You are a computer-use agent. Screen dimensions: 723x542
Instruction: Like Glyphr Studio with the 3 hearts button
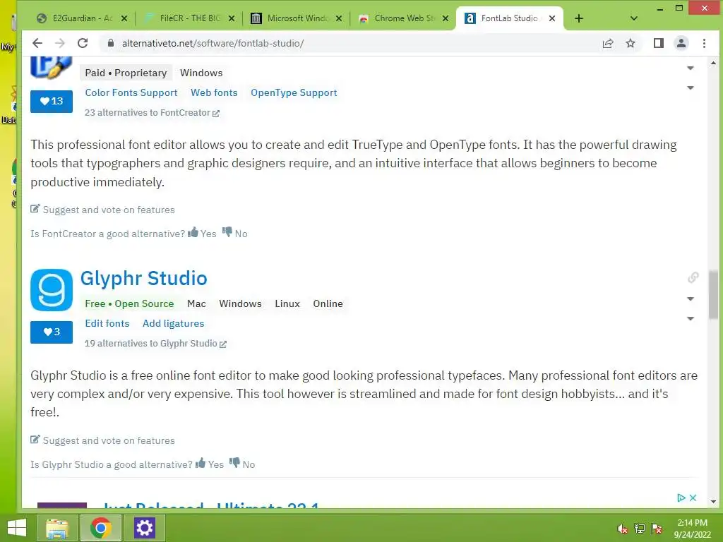52,332
